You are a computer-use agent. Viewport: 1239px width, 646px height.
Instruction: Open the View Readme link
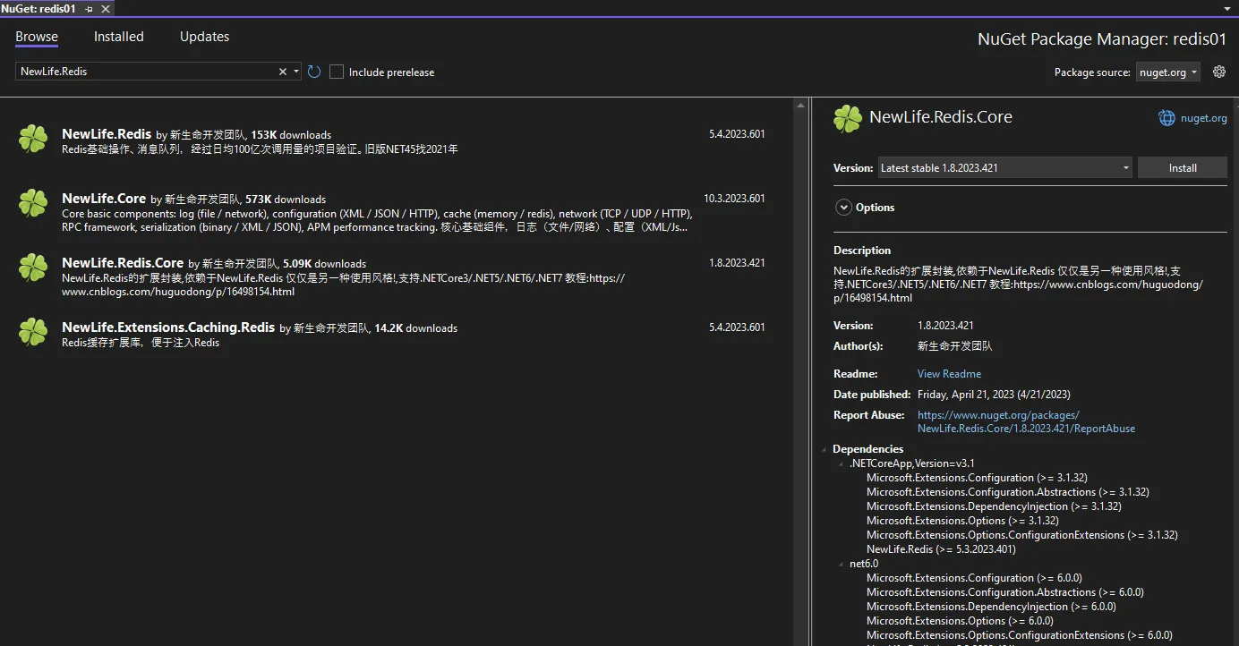949,374
